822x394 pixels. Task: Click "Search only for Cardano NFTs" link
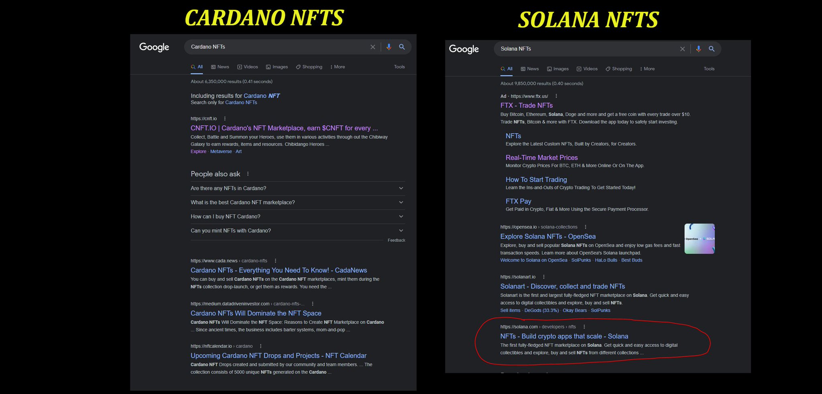coord(241,103)
